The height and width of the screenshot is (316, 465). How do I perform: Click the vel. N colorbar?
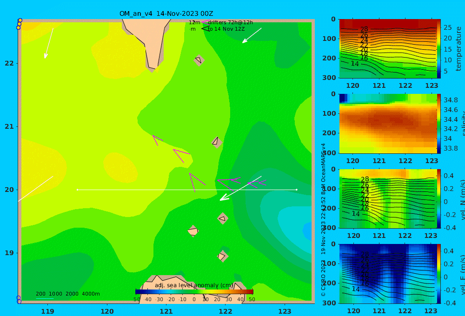click(x=439, y=198)
